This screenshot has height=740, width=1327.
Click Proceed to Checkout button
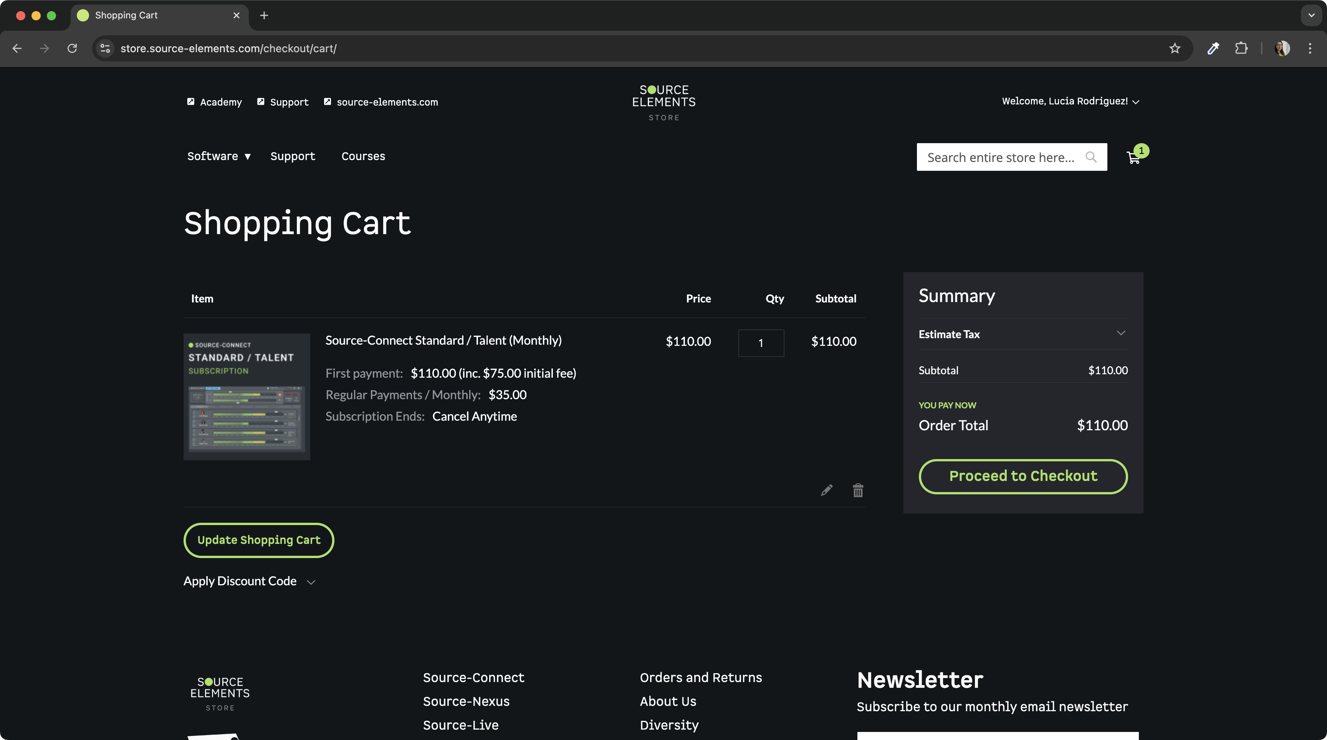click(x=1023, y=476)
